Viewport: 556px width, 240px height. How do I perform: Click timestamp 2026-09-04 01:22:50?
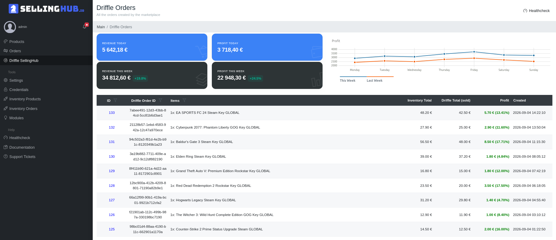[x=529, y=229]
